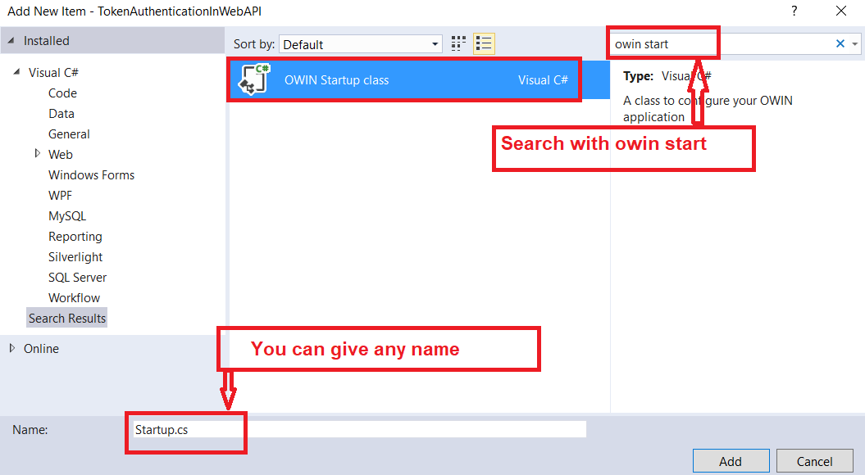This screenshot has width=865, height=475.
Task: Select the Data category
Action: [61, 114]
